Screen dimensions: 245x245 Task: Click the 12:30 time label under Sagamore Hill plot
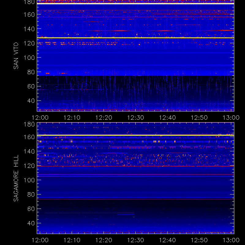[x=136, y=240]
